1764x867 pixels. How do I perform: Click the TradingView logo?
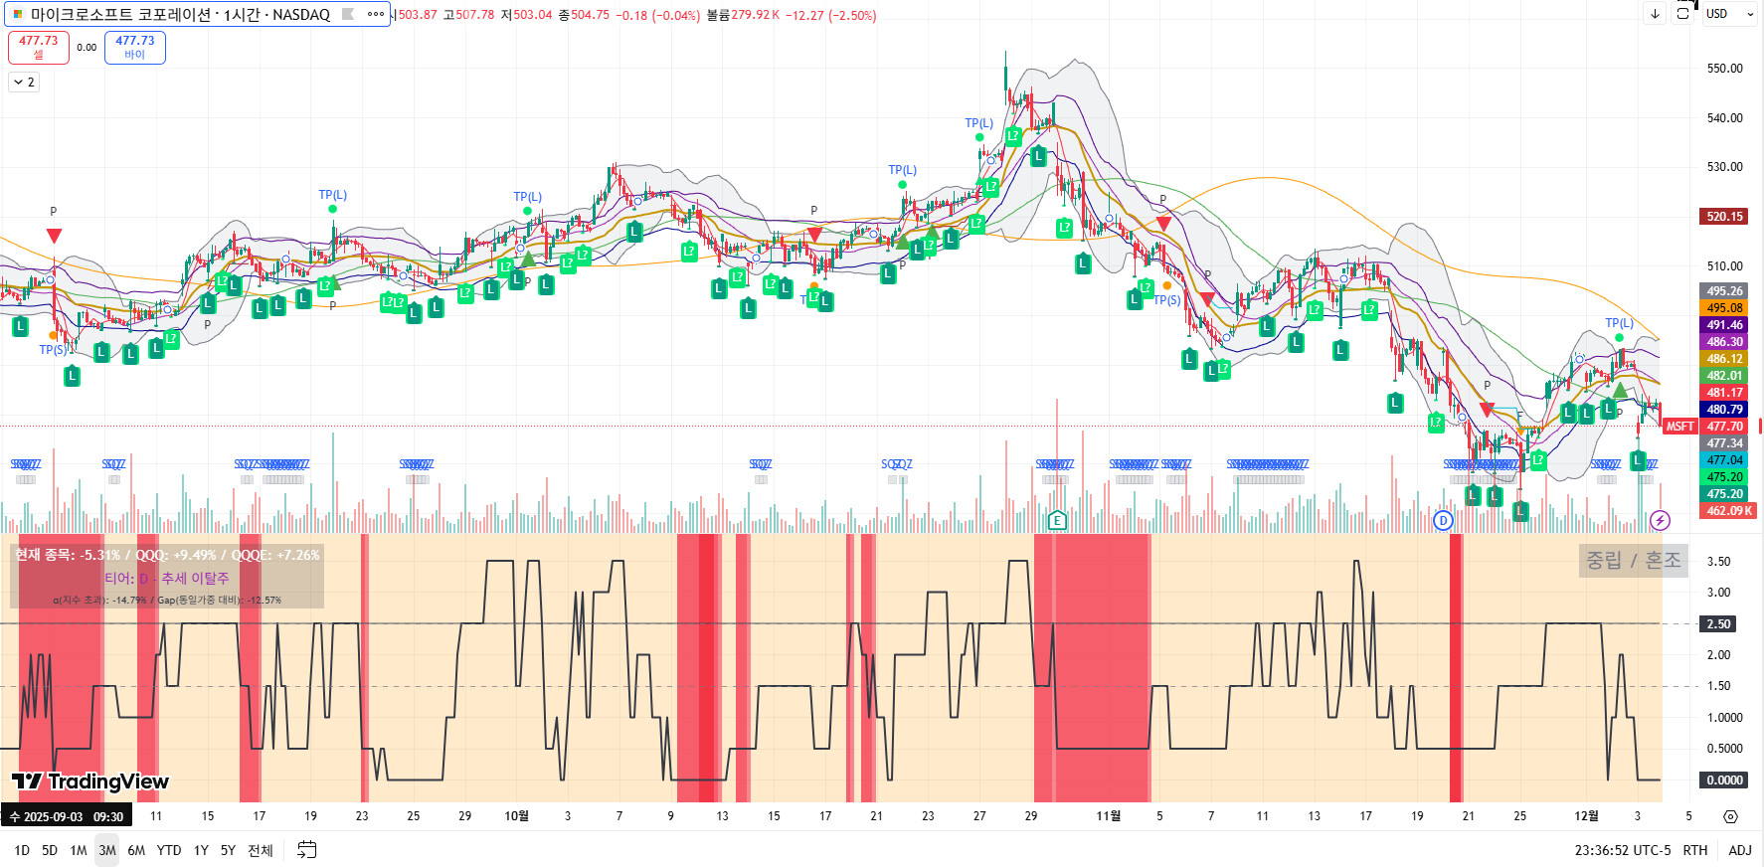90,781
